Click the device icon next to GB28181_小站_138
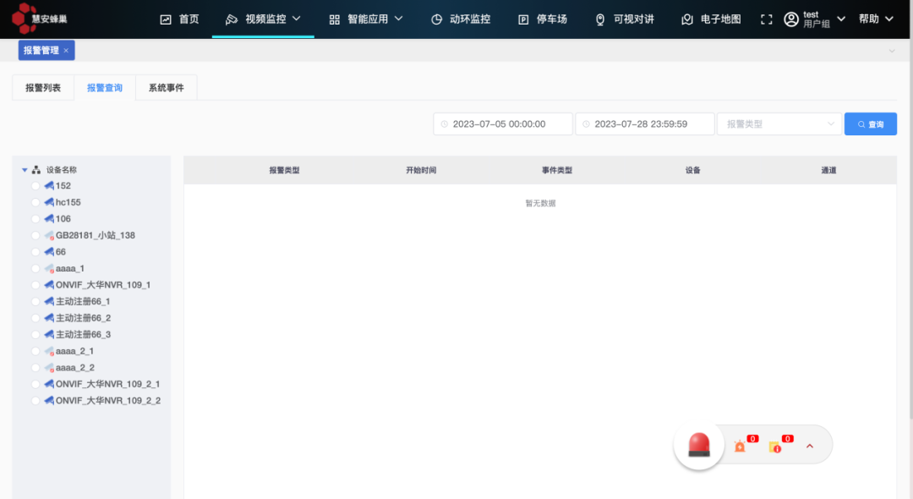Viewport: 913px width, 499px height. (49, 235)
